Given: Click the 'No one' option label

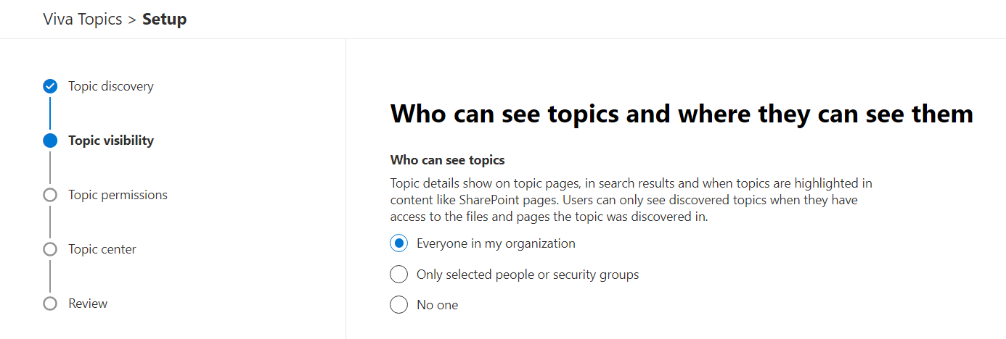Looking at the screenshot, I should pyautogui.click(x=438, y=305).
